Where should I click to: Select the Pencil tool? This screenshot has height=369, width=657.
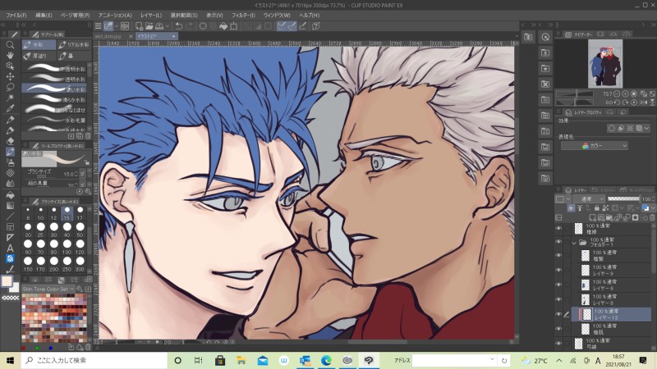(10, 130)
